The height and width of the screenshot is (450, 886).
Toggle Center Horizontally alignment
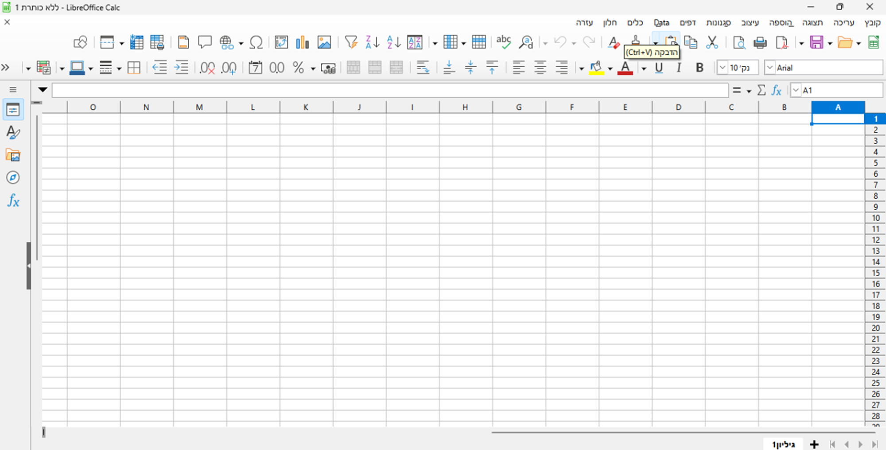[x=540, y=68]
